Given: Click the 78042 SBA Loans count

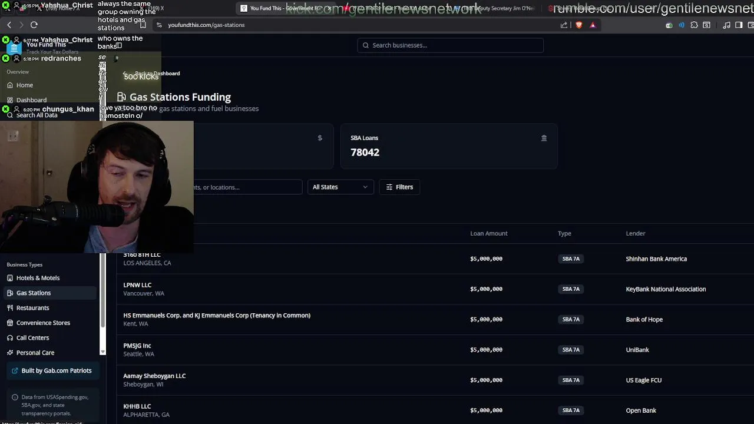Looking at the screenshot, I should [x=365, y=153].
